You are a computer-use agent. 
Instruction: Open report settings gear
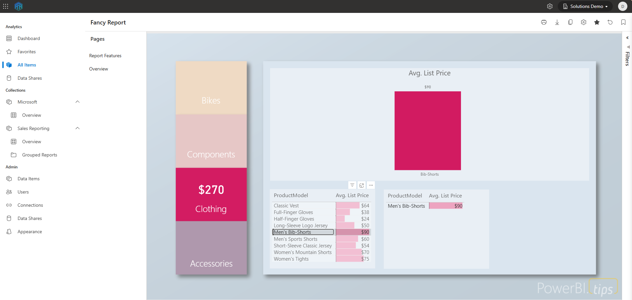click(584, 22)
